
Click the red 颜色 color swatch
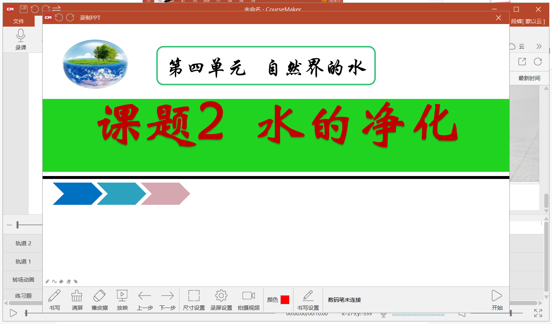[285, 300]
